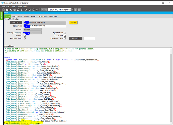Switch to the BAQ Search tab
173x125 pixels.
pos(54,16)
